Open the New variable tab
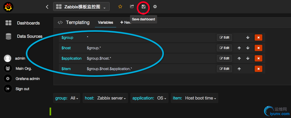Screen dimensions: 291x118 (x=126, y=23)
